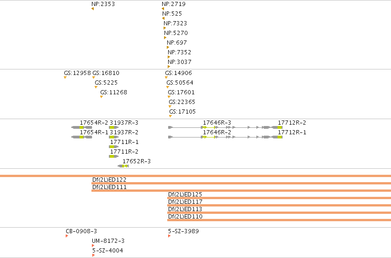Viewport: 391px width, 258px height.
Task: Click the topmost unlabeled orange deficiency bar
Action: tap(196, 176)
